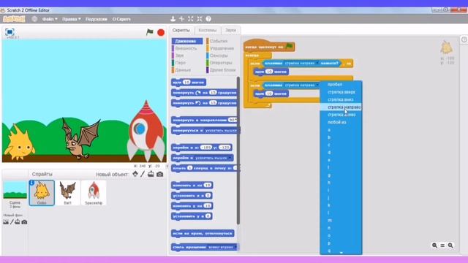Select the Grow sprite tool
This screenshot has height=263, width=468.
click(x=190, y=19)
